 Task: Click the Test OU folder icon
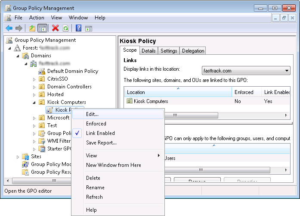(42, 125)
